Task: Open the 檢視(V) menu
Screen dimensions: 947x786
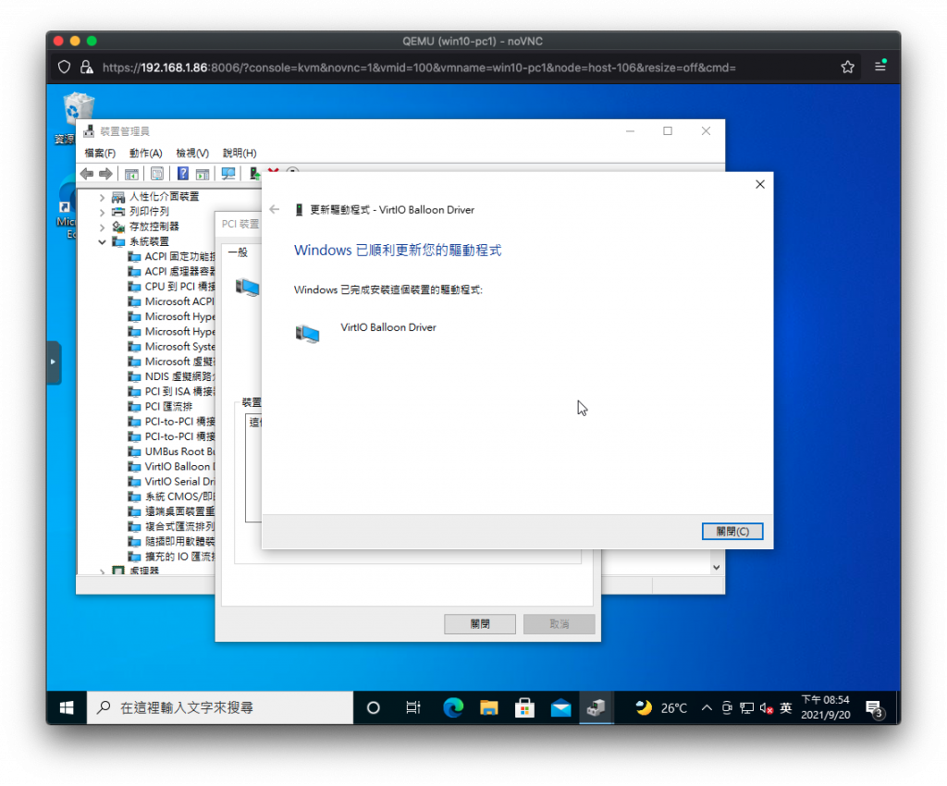Action: tap(192, 153)
